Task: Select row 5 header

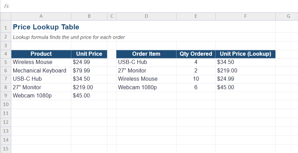Action: point(5,62)
